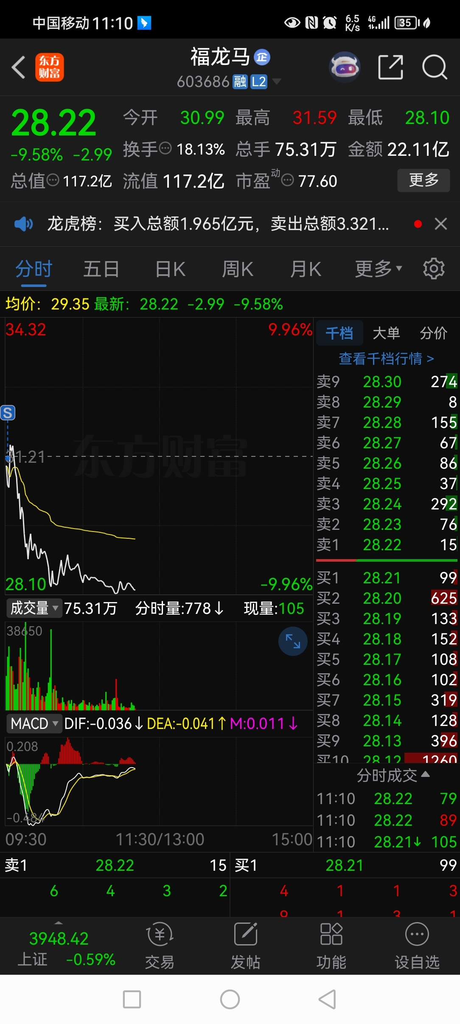The image size is (460, 1024).
Task: Tap Android recent apps square button
Action: tap(132, 999)
